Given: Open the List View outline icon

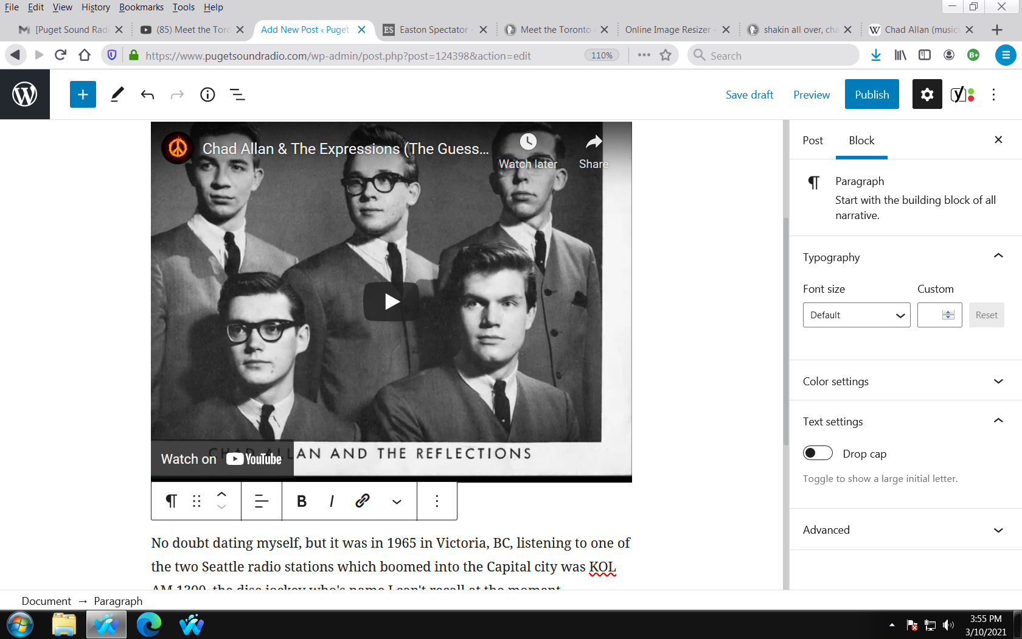Looking at the screenshot, I should click(x=237, y=94).
